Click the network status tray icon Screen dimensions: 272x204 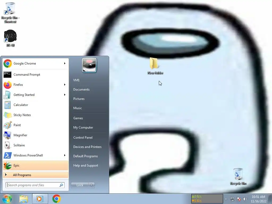(x=232, y=199)
